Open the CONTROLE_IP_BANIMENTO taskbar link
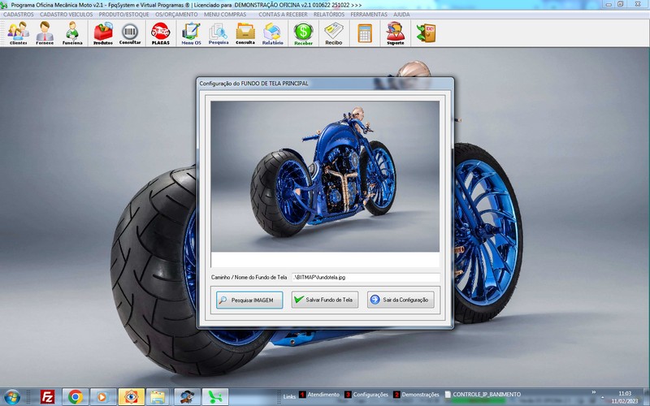 [x=483, y=395]
